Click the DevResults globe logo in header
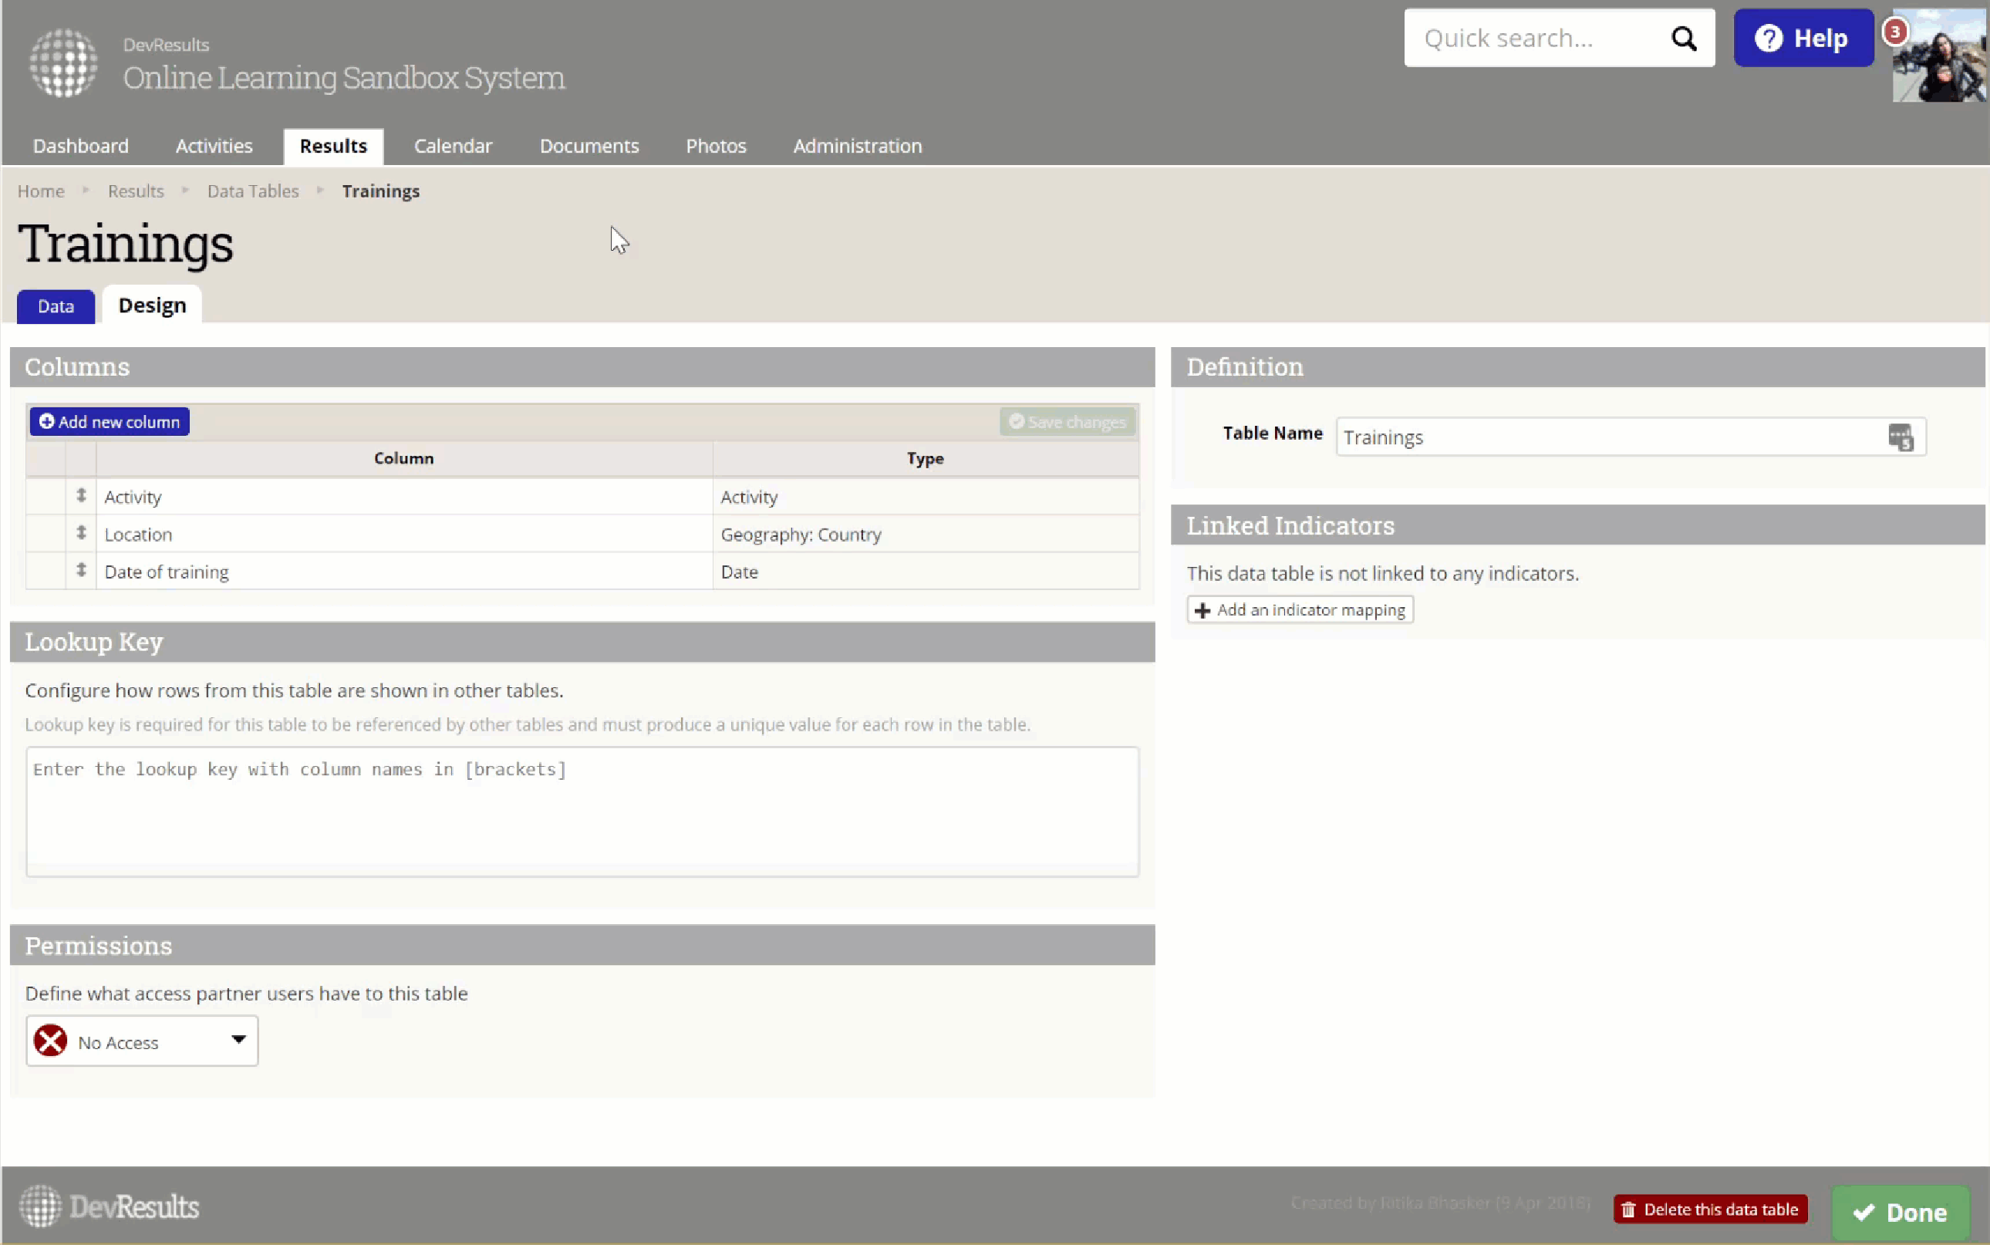Viewport: 1990px width, 1245px height. click(x=63, y=62)
